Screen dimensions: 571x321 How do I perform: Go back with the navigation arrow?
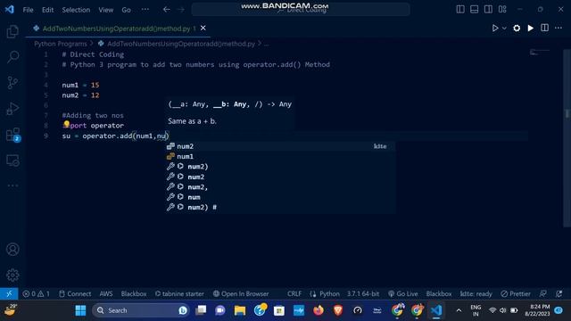(x=167, y=10)
